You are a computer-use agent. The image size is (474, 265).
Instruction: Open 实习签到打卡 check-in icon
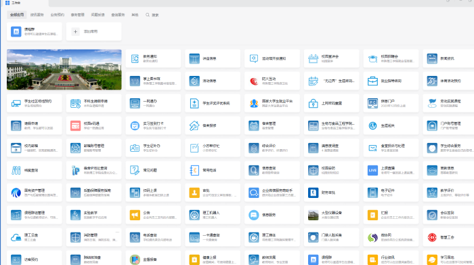(135, 125)
